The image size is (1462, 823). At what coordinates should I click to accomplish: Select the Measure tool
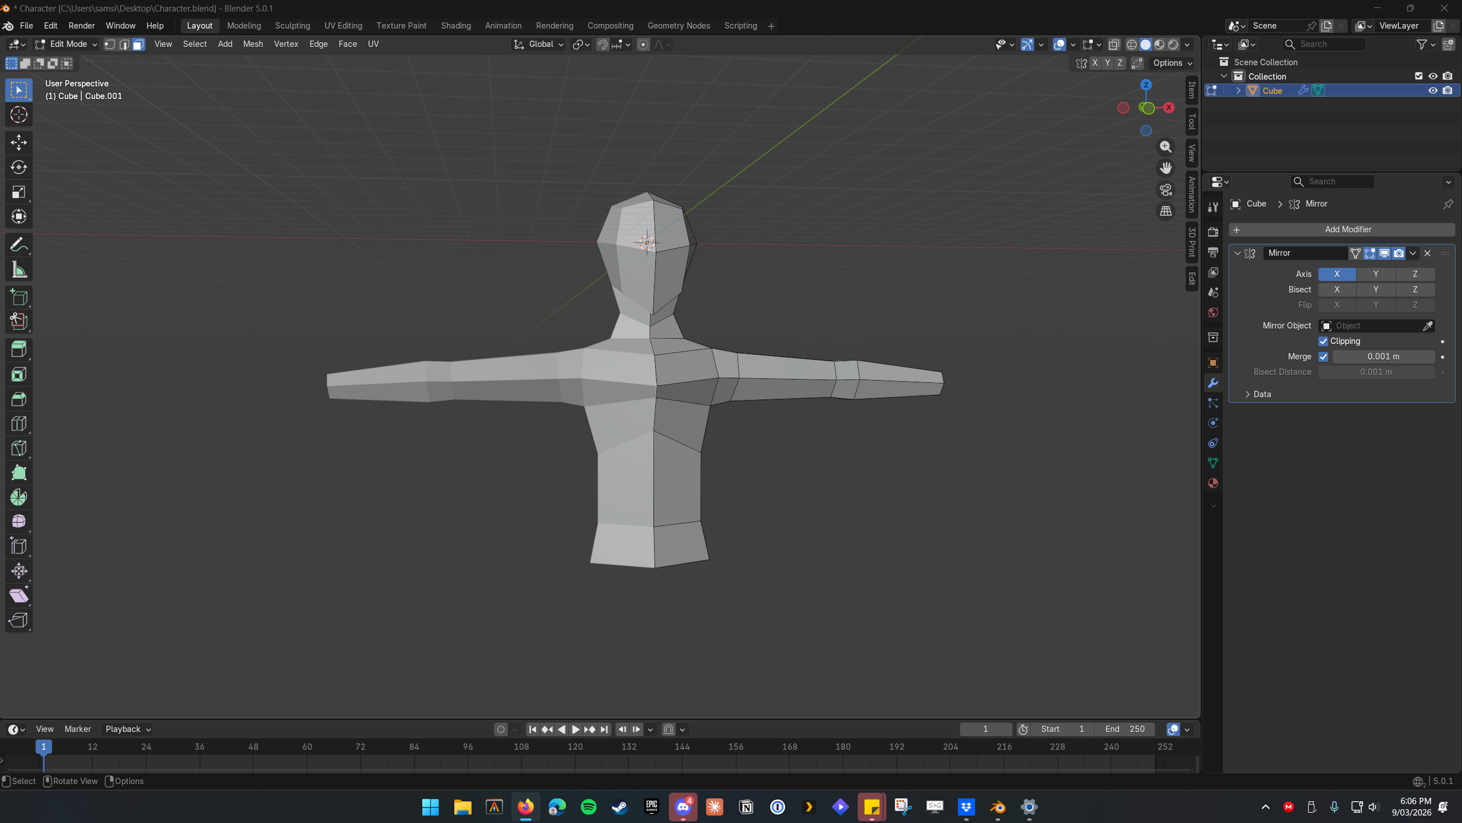19,270
